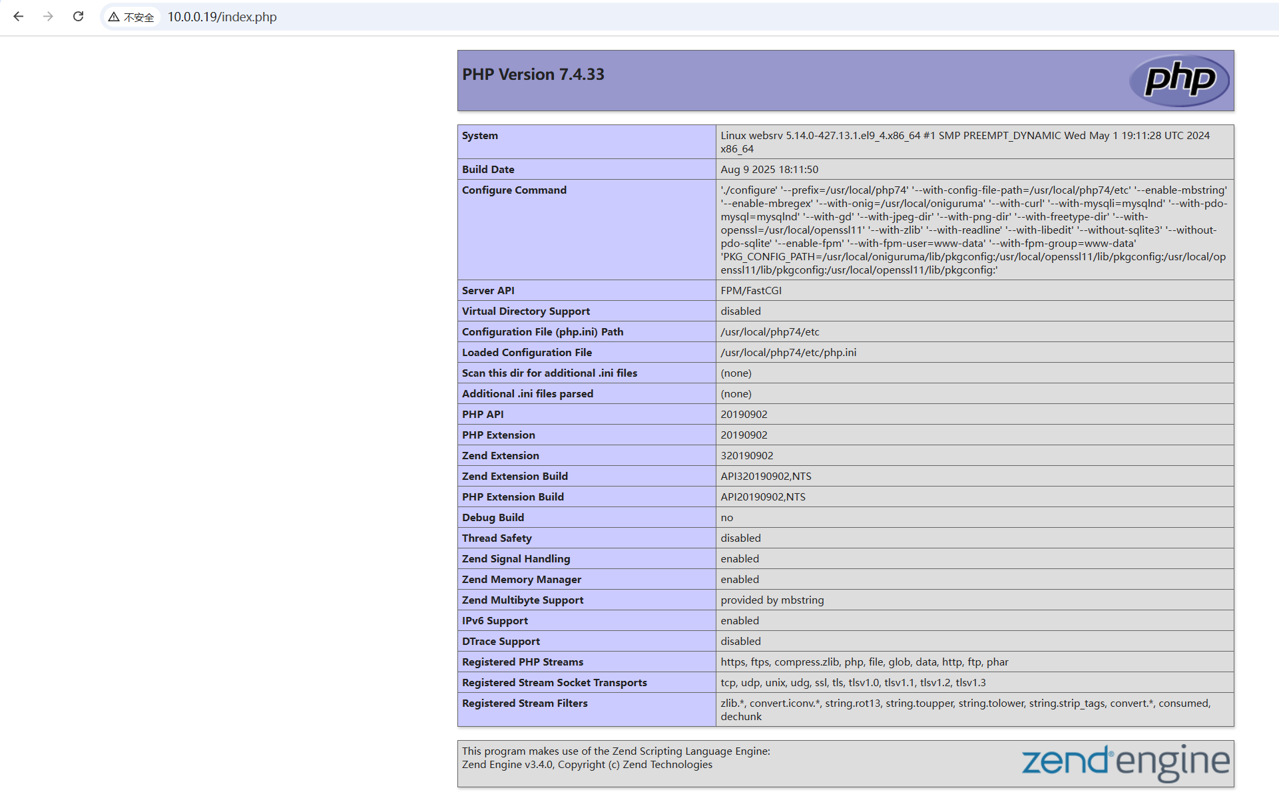Click the URL 10.0.0.19/index.php in the address bar
1279x796 pixels.
point(222,17)
